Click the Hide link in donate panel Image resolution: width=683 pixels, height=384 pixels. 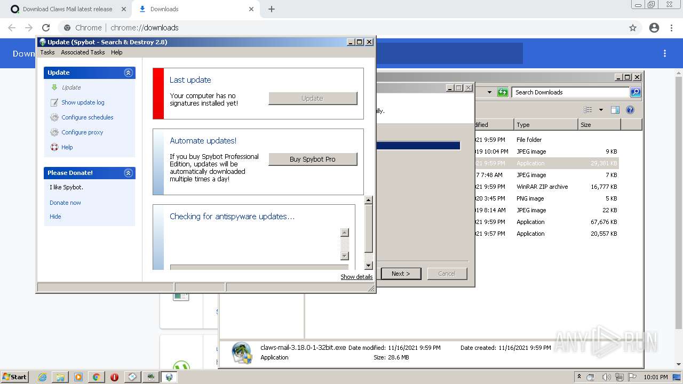[x=55, y=217]
